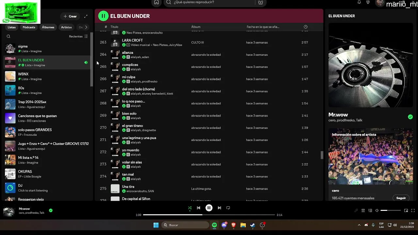Select the Pódcasts filter chip
The height and width of the screenshot is (235, 418).
[x=29, y=27]
